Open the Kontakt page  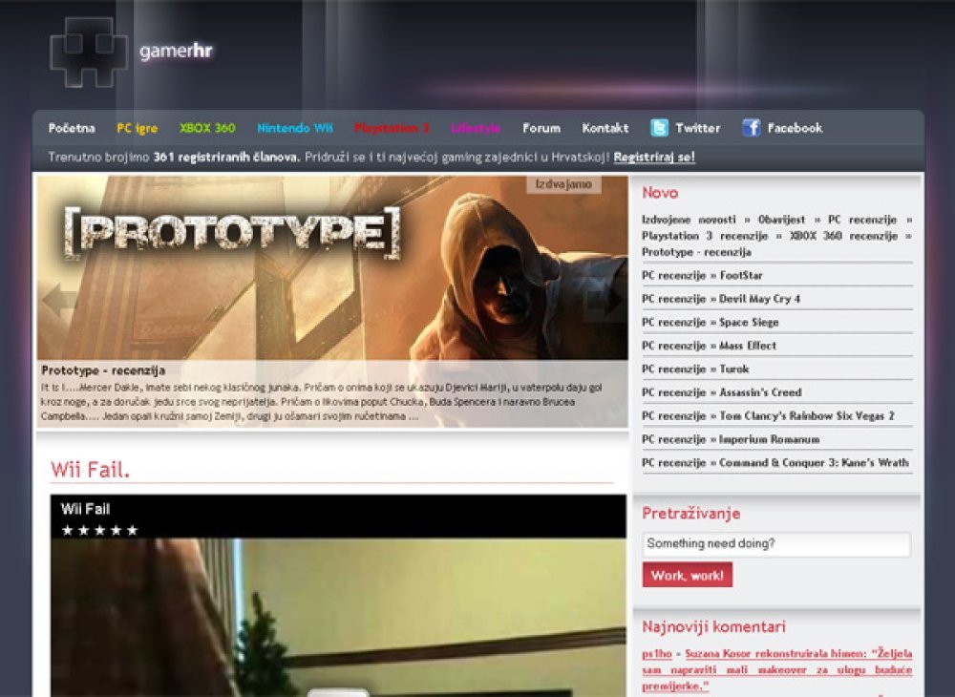[605, 129]
